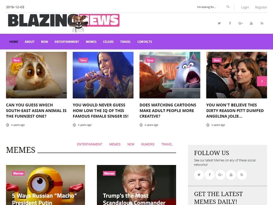Click RSS circle in Follow Us box
273x205 pixels.
[242, 175]
